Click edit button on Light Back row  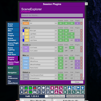[x=56, y=34]
